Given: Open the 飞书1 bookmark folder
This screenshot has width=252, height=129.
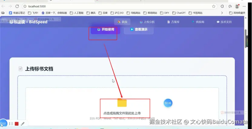Looking at the screenshot, I should tap(33, 13).
